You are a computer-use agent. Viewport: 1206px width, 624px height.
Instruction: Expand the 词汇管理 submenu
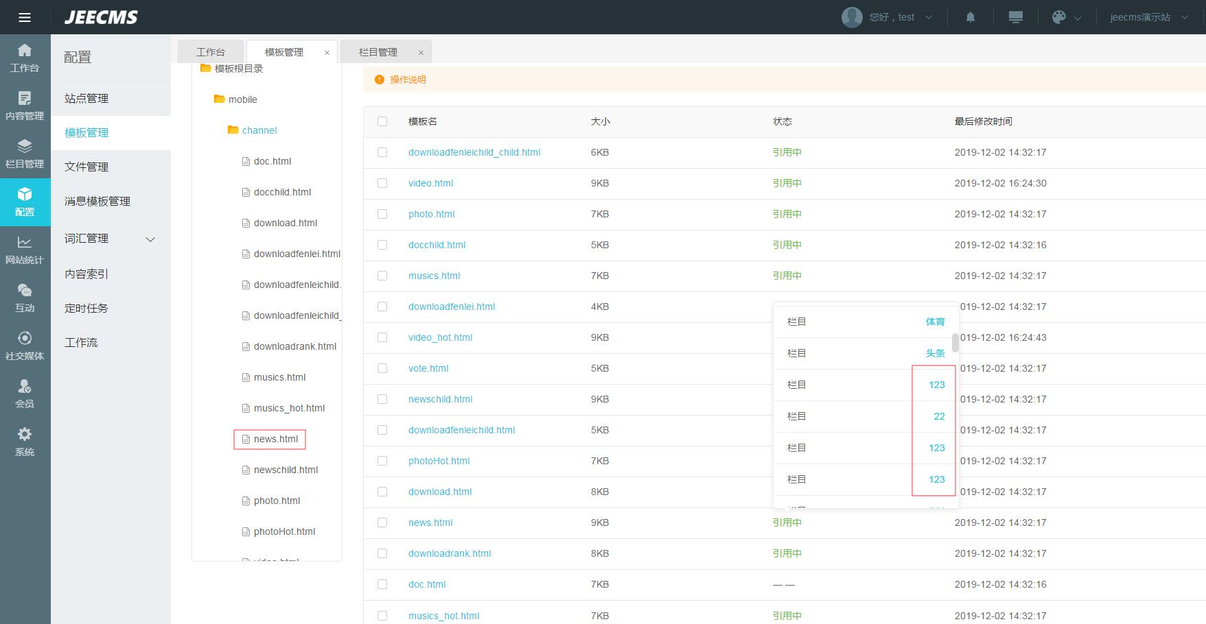tap(150, 239)
